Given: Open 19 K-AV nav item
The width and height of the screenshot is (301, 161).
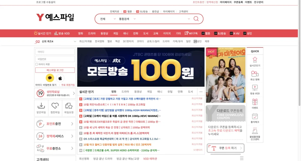Looking at the screenshot, I should [x=235, y=33].
